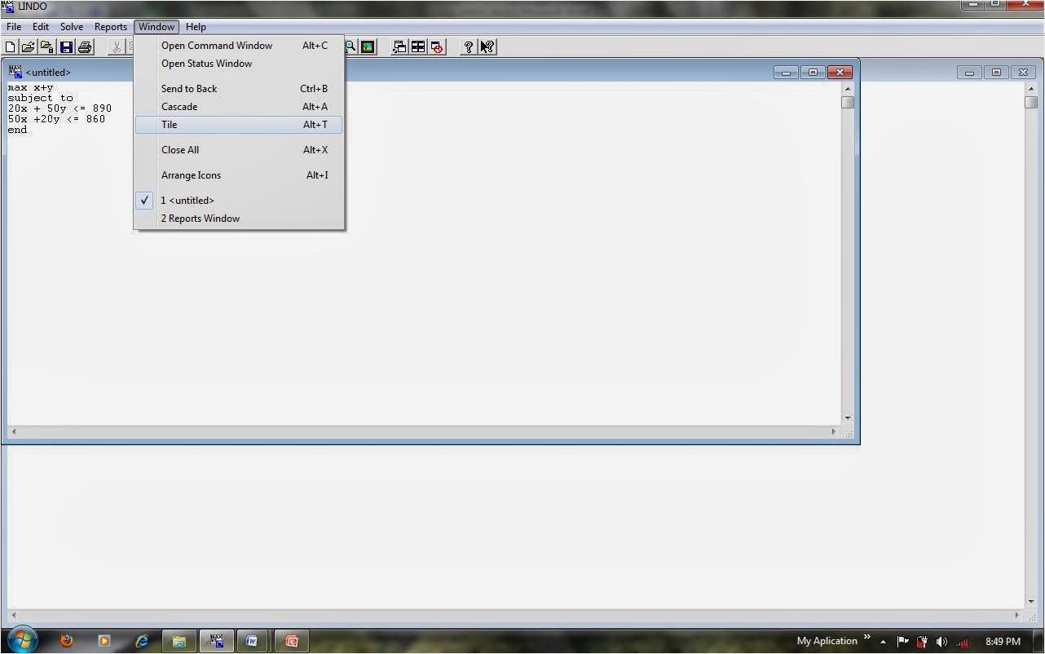The image size is (1045, 654).
Task: Activate context-sensitive help arrow icon
Action: pos(487,46)
